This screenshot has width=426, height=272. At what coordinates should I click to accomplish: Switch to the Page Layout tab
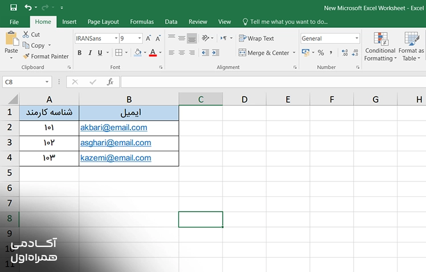(x=103, y=22)
